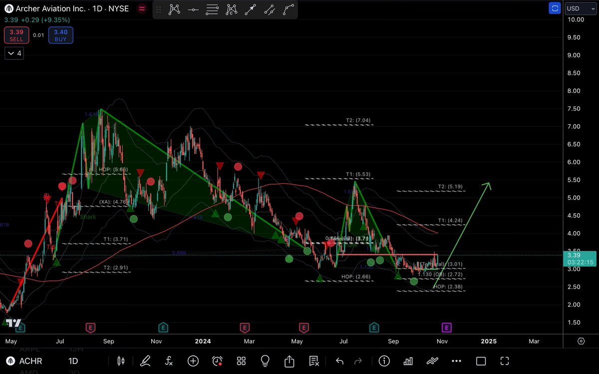
Task: Choose the Fib retracement drawing tool
Action: pos(212,9)
